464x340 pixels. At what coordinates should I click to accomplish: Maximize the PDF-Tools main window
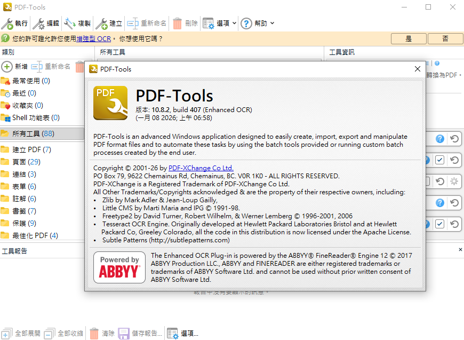click(x=428, y=7)
